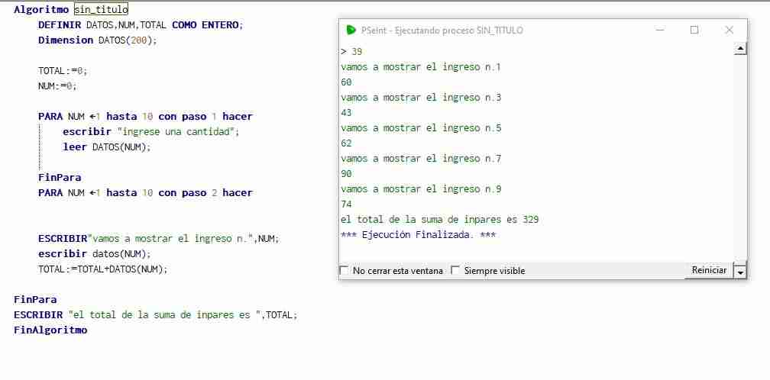This screenshot has width=770, height=380.
Task: Minimize the PSeInt execution window
Action: tap(660, 30)
